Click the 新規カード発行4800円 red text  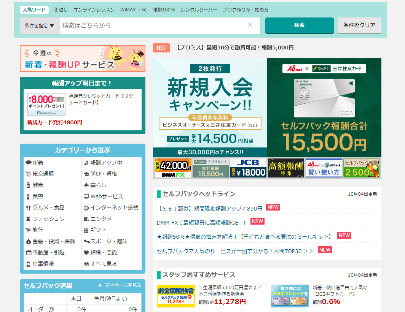pyautogui.click(x=55, y=122)
